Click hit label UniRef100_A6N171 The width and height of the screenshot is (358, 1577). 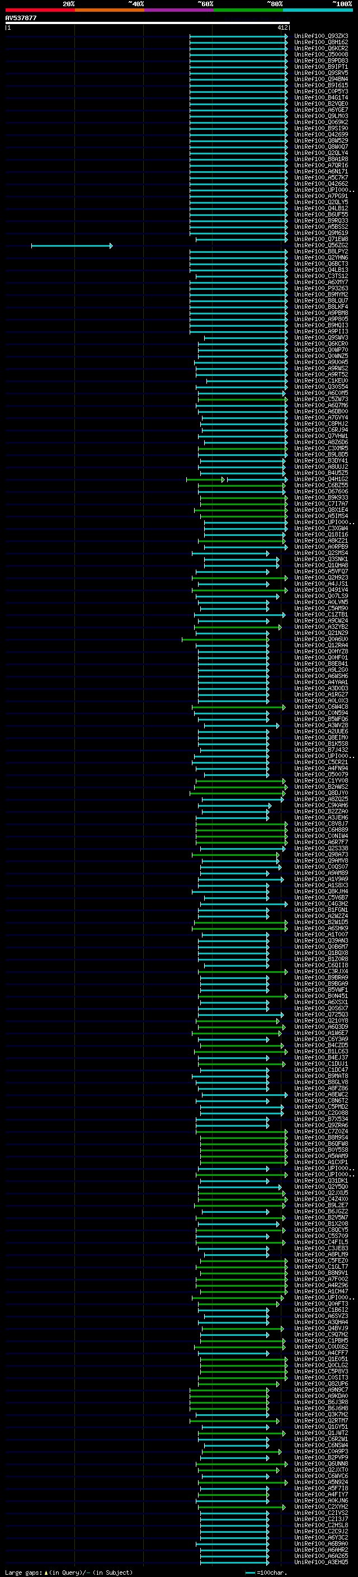click(321, 171)
